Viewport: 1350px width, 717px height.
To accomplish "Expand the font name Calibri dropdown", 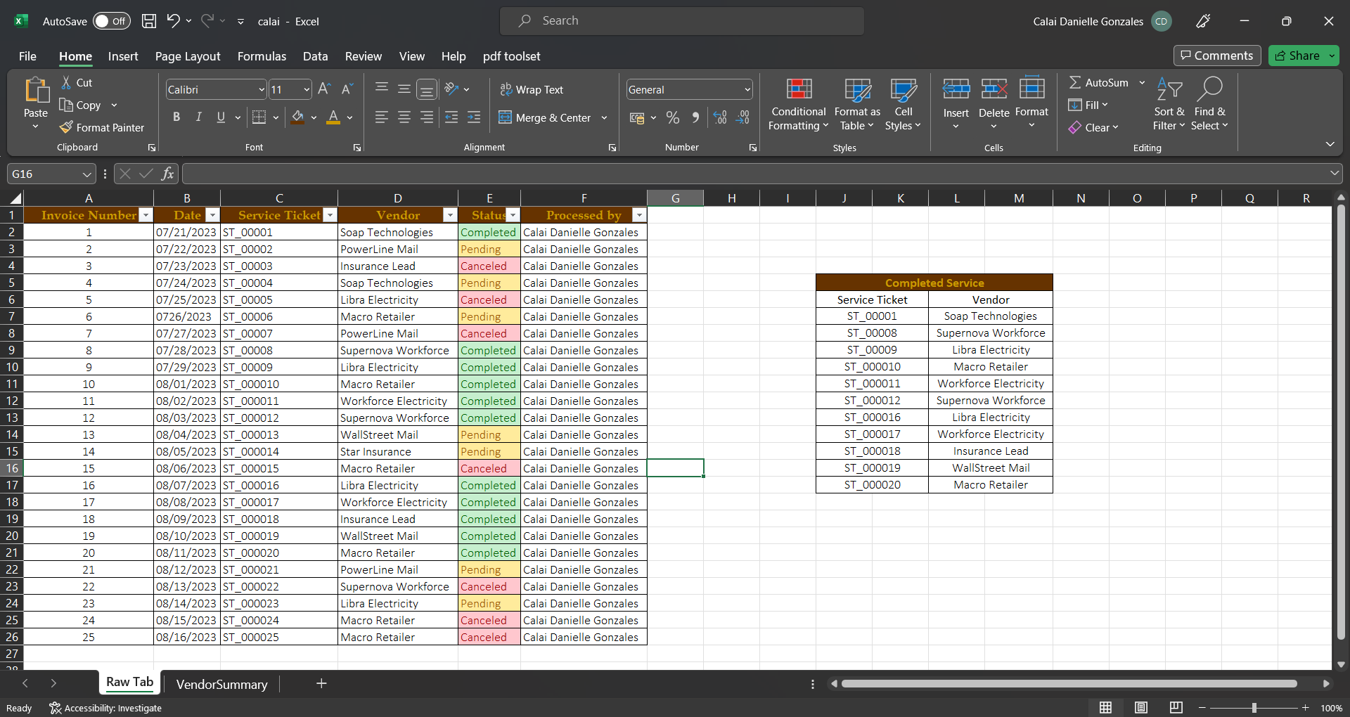I will coord(262,89).
